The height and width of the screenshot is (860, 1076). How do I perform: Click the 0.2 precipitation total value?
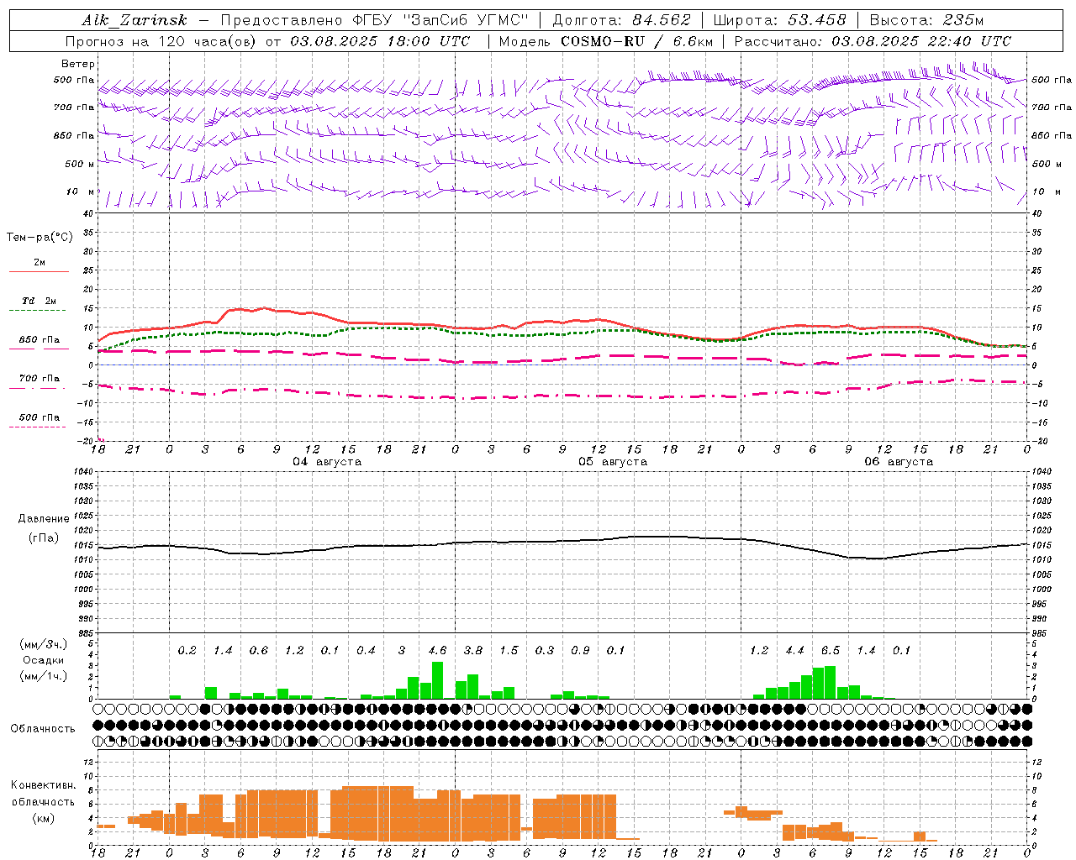coord(187,651)
